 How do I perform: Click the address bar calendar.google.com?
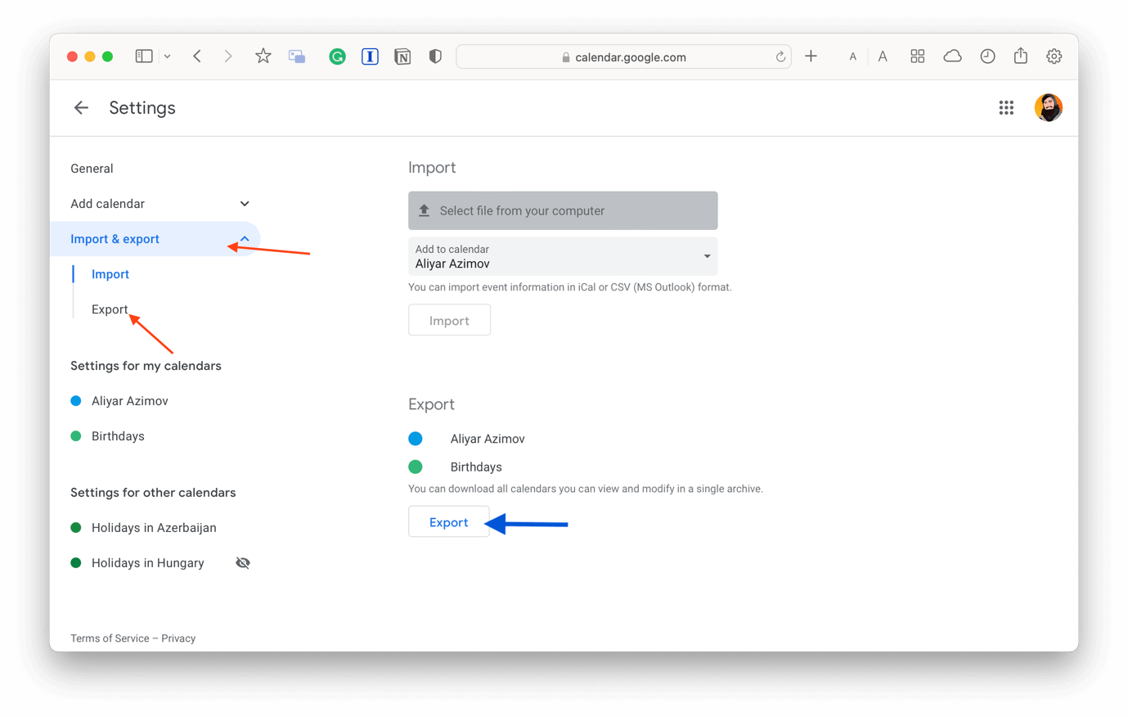(x=623, y=56)
